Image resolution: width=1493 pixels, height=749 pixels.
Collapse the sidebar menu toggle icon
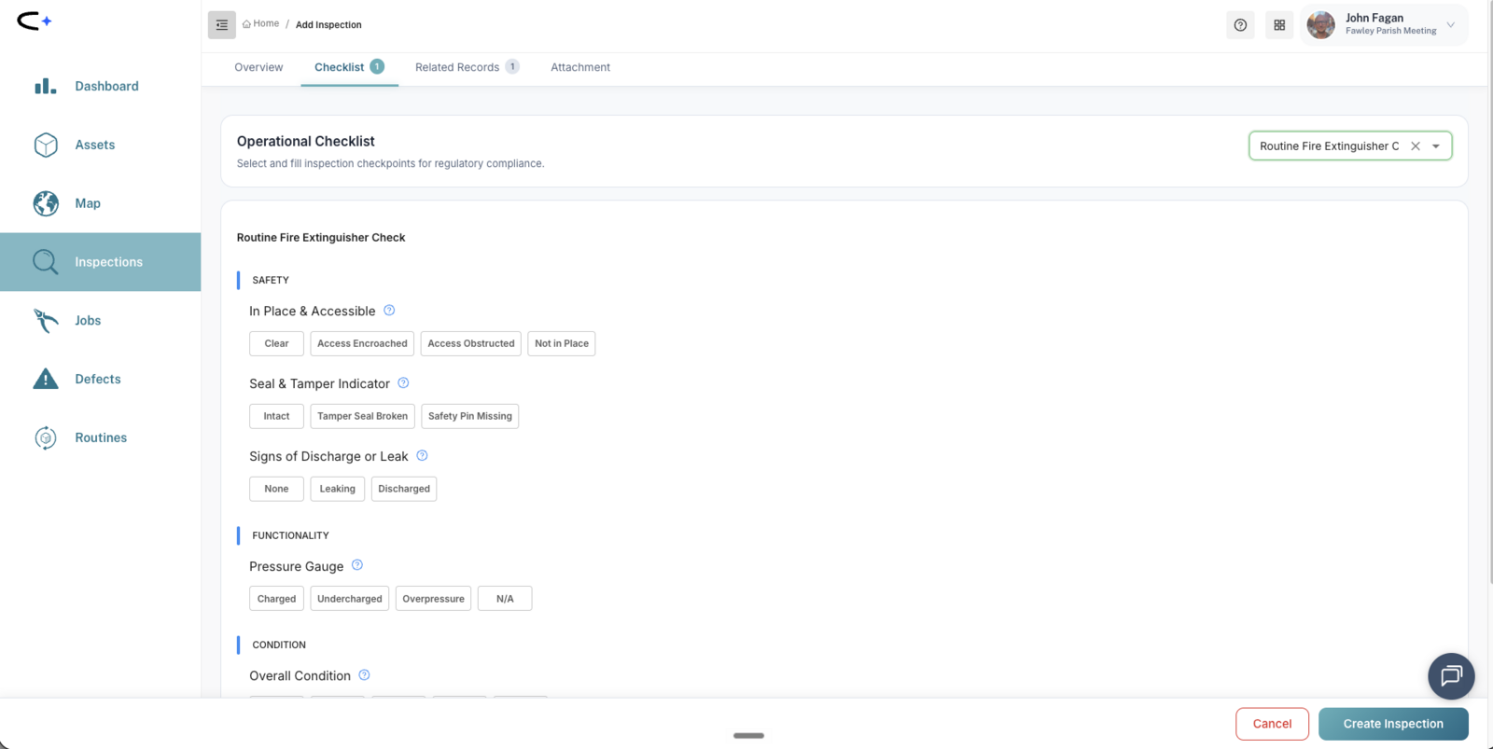point(221,25)
